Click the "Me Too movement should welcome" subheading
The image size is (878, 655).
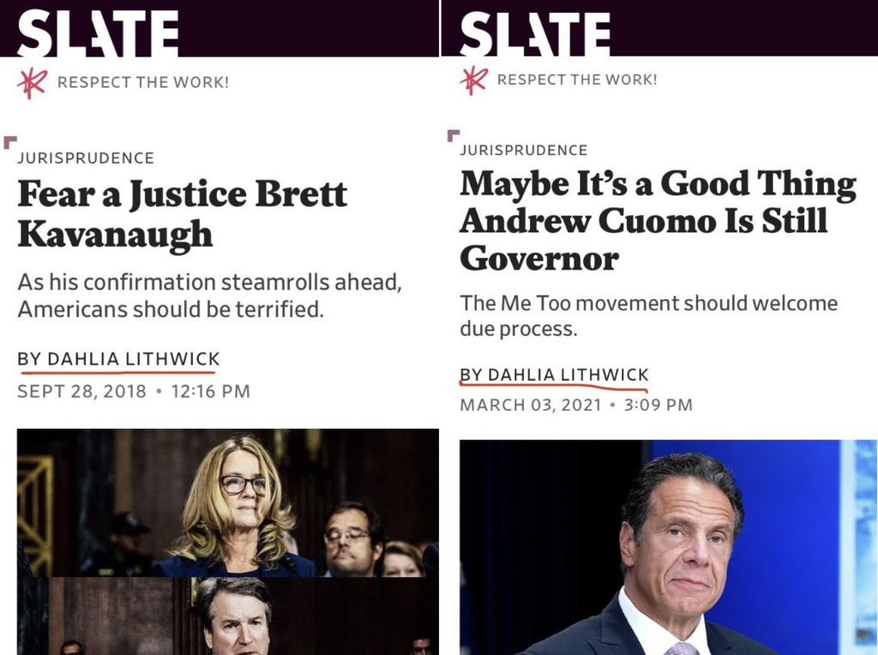tap(648, 315)
